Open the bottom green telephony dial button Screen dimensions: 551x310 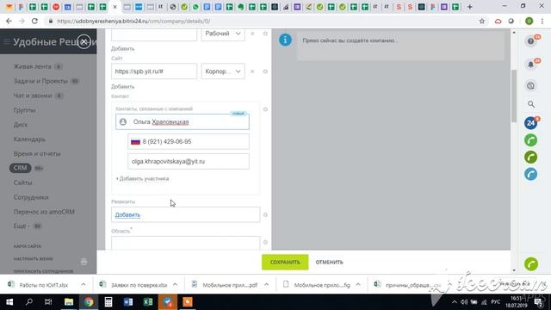(x=531, y=264)
